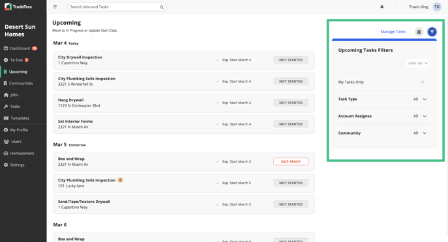The image size is (448, 242).
Task: Click the Homeowners icon
Action: tap(6, 154)
